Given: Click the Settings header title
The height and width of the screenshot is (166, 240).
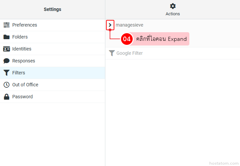Looking at the screenshot, I should pyautogui.click(x=52, y=9).
